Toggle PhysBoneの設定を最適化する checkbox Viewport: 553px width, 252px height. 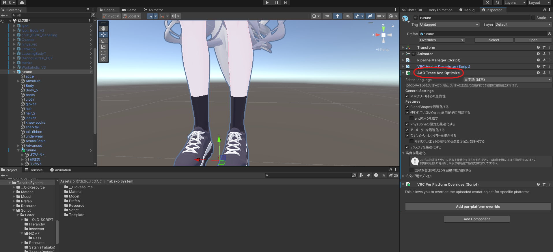[x=407, y=124]
